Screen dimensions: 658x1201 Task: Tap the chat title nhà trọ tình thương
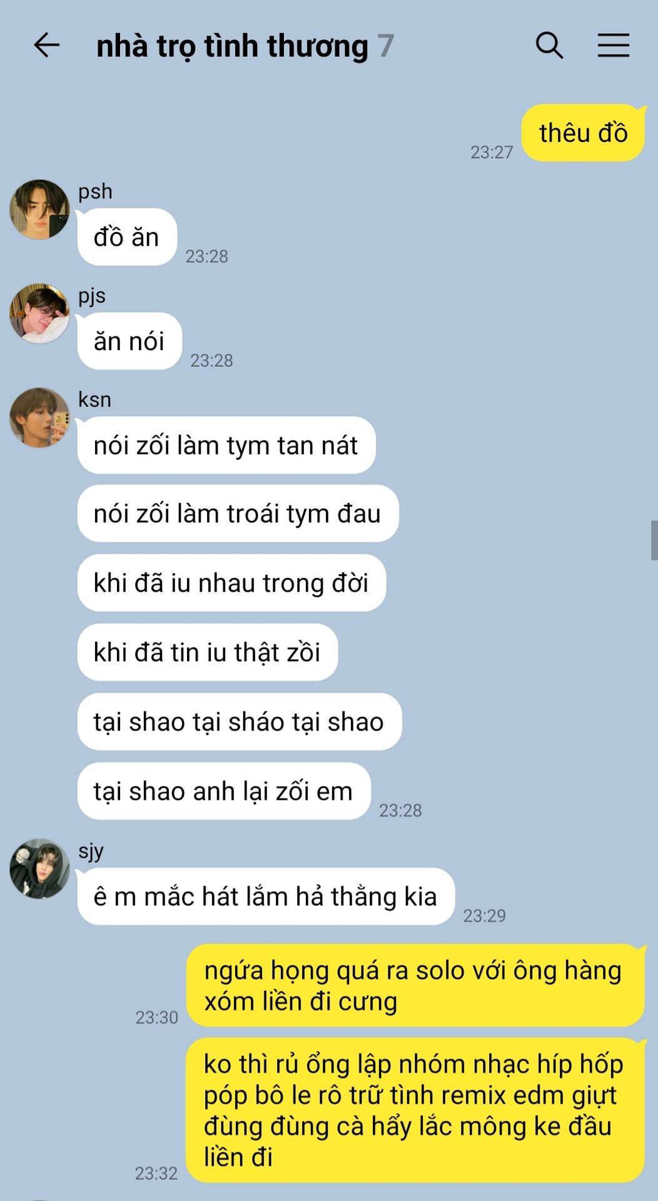(232, 46)
